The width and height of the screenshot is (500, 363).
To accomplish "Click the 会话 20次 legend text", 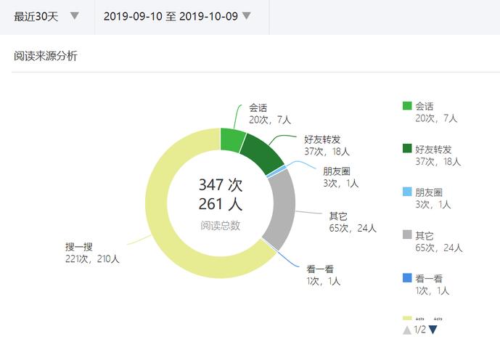I will [436, 113].
